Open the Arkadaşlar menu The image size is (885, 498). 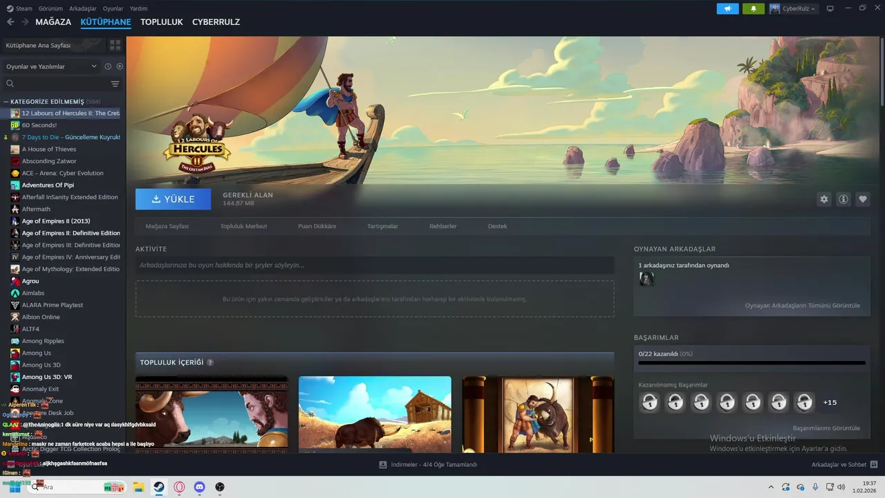(83, 8)
